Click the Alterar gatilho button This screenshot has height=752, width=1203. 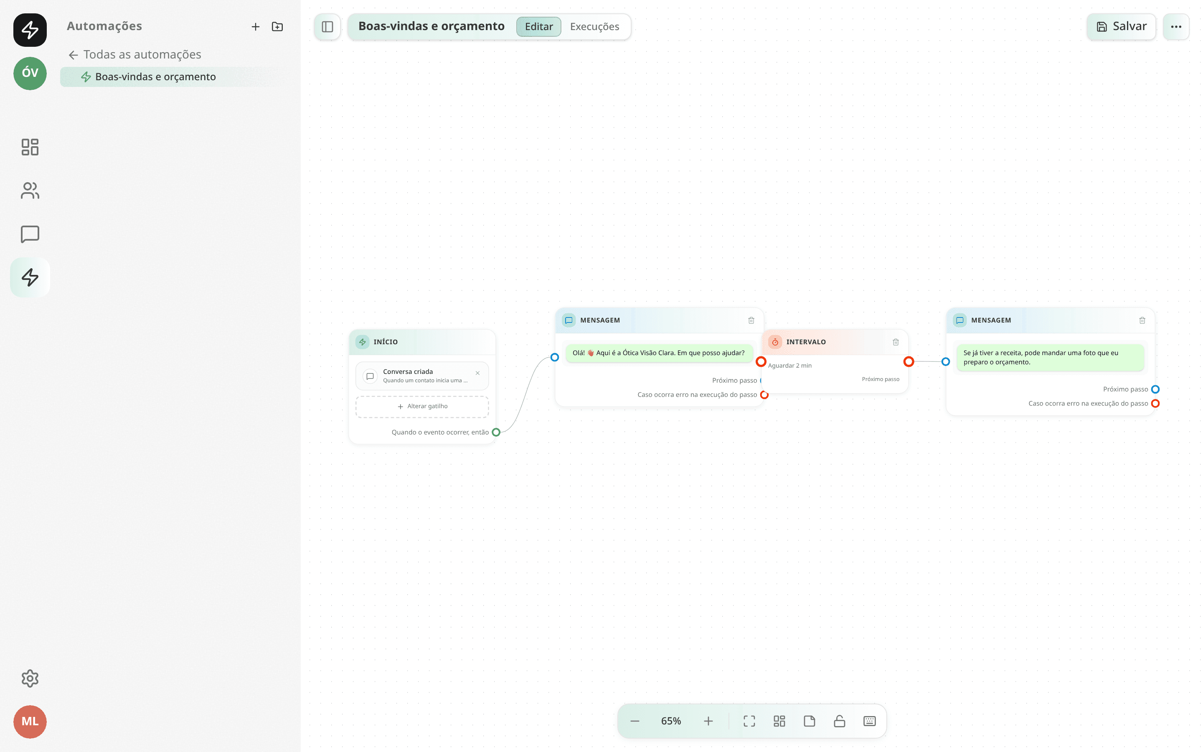point(422,407)
